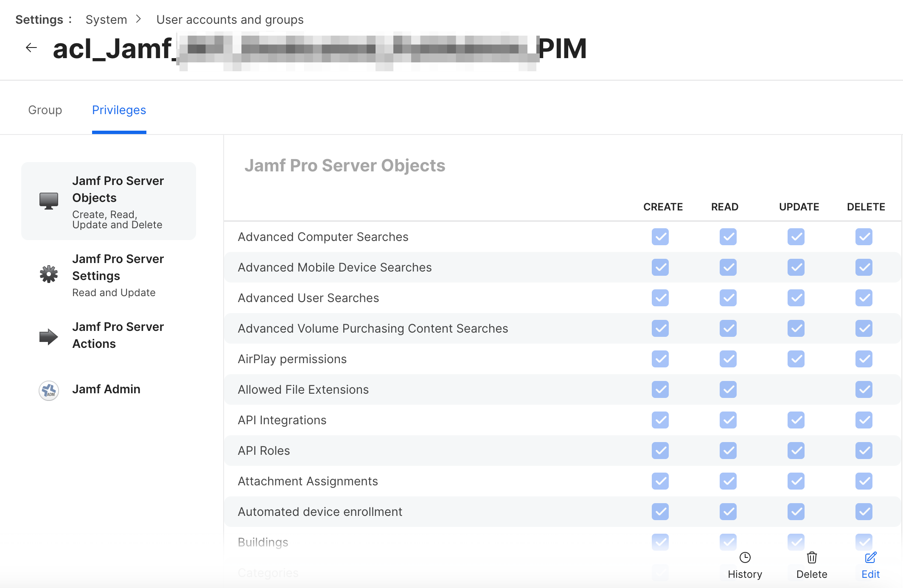This screenshot has height=588, width=903.
Task: Toggle Delete for Automated device enrollment
Action: [864, 512]
